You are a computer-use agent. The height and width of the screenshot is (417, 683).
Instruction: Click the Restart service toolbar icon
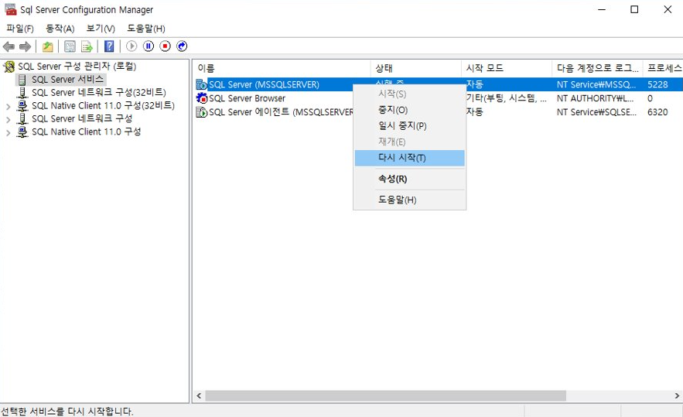182,46
